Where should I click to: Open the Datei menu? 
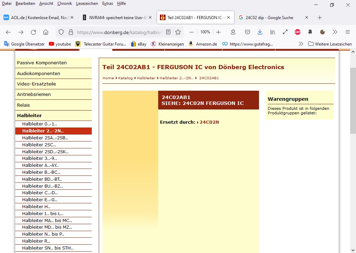pyautogui.click(x=7, y=3)
